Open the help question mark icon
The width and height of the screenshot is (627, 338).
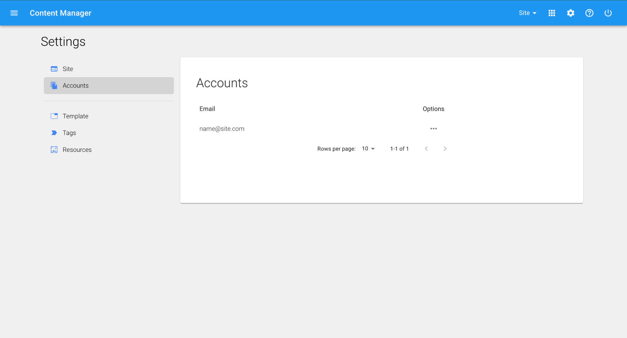pos(589,13)
